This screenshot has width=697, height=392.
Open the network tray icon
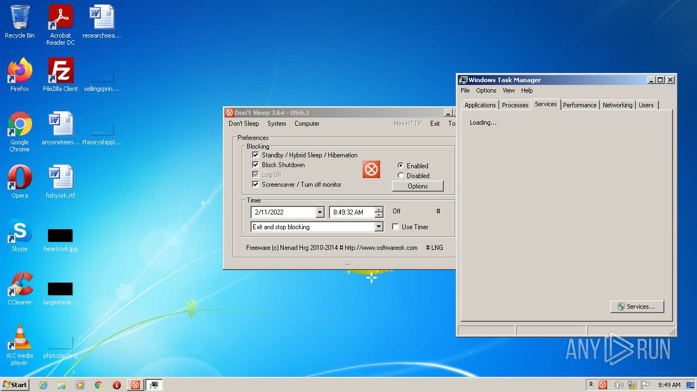pyautogui.click(x=632, y=385)
